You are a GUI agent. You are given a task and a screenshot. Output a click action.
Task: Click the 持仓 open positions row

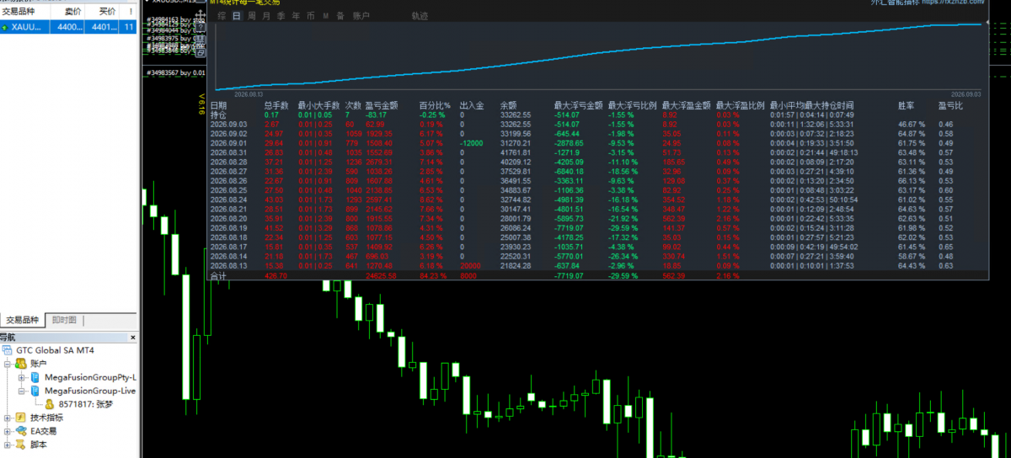coord(218,114)
